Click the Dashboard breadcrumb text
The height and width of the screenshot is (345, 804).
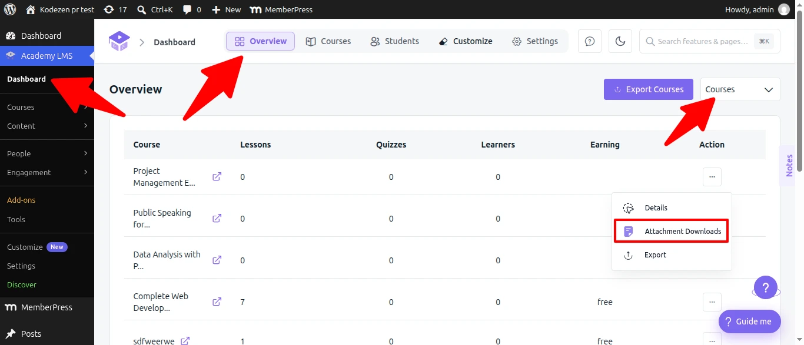(x=174, y=42)
